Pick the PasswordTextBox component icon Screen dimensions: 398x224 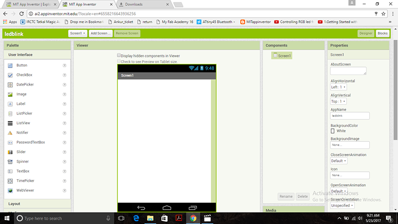(10, 142)
